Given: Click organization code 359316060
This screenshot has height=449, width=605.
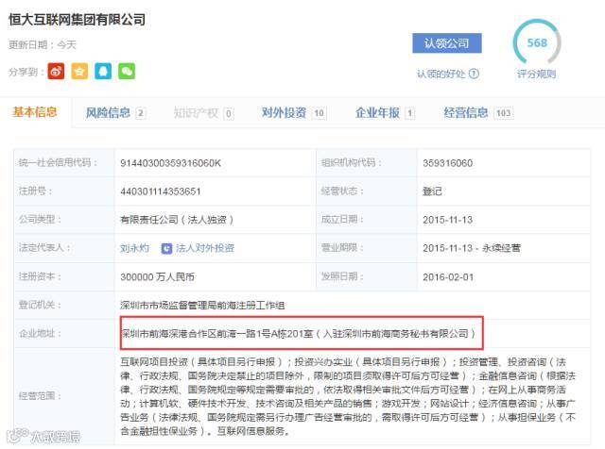Looking at the screenshot, I should point(447,163).
